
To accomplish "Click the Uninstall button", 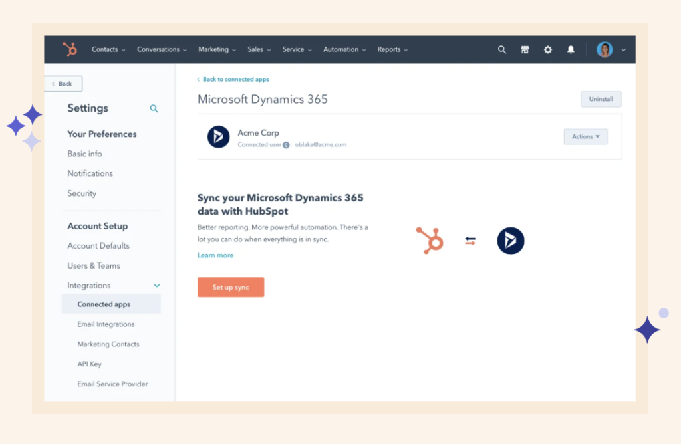I will coord(601,99).
